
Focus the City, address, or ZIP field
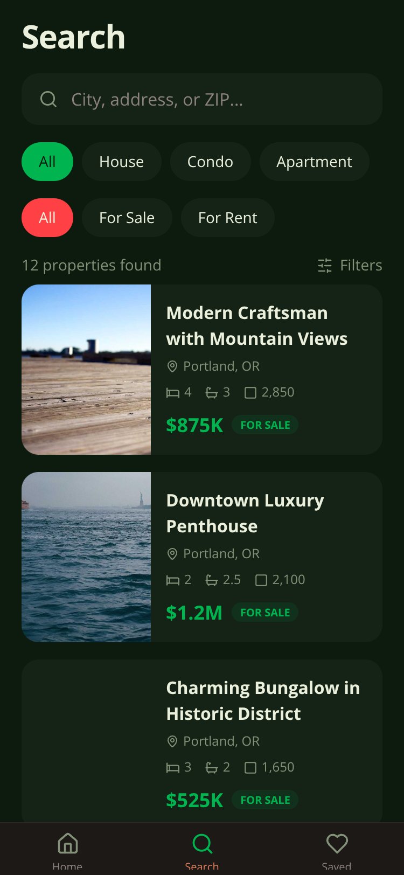(202, 99)
